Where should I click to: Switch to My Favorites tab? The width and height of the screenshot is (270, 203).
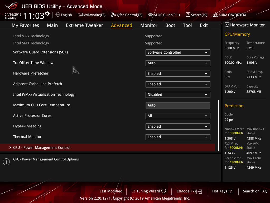click(x=25, y=25)
